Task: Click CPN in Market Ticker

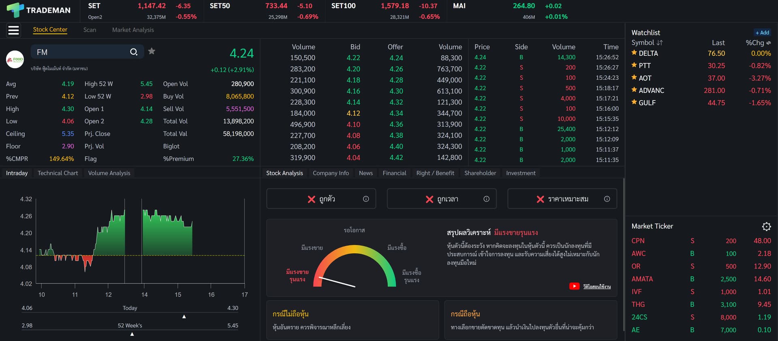Action: click(x=638, y=241)
